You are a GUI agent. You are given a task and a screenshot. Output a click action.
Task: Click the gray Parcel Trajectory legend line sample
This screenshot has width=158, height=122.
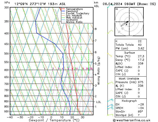tap(63, 13)
